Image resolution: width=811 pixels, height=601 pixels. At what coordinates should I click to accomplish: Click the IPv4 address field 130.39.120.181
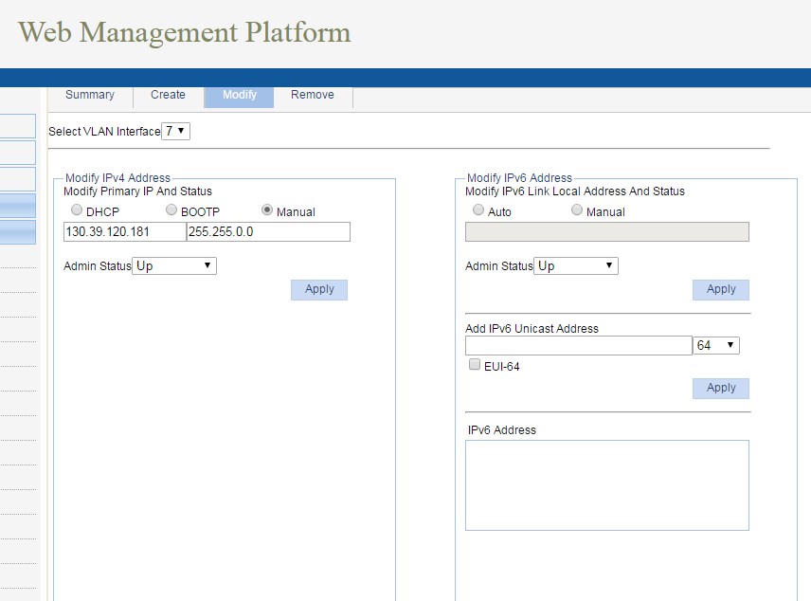124,232
